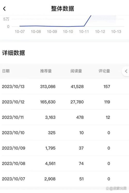This screenshot has height=193, width=129.
Task: Select the 评论量 column header
Action: tap(104, 71)
